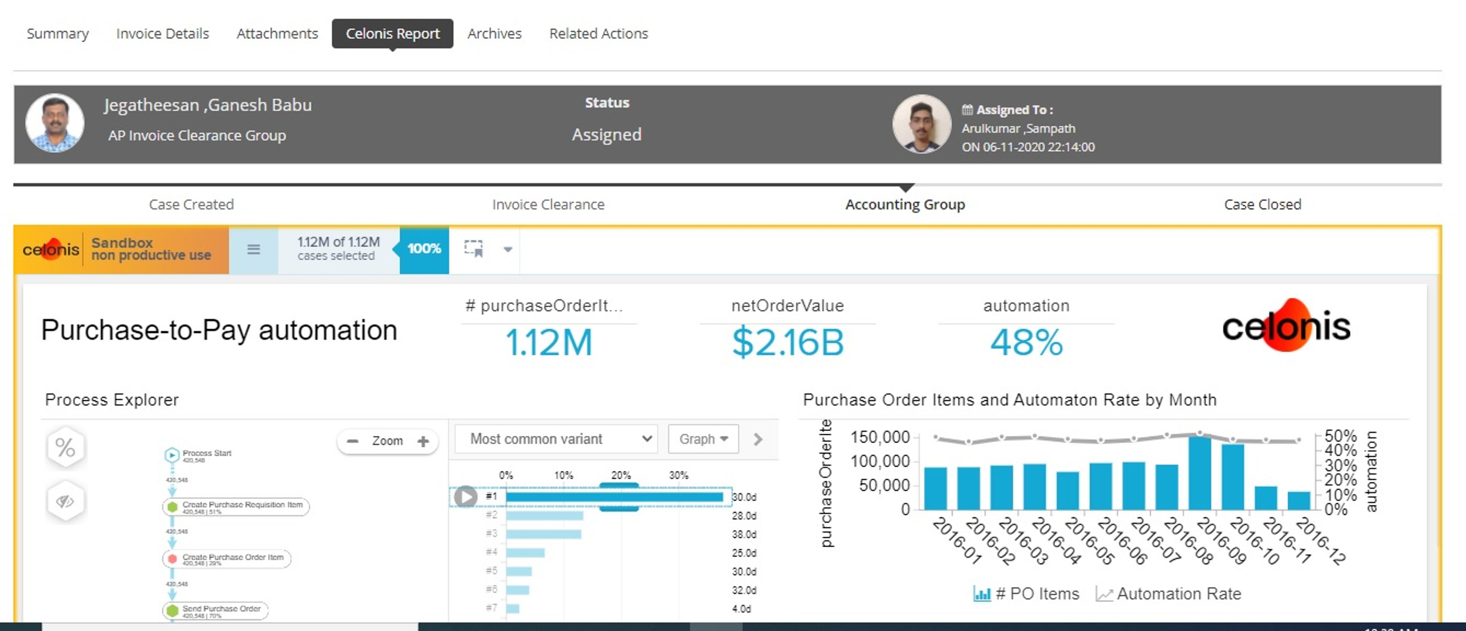Open the Summary tab
This screenshot has width=1466, height=631.
(58, 34)
